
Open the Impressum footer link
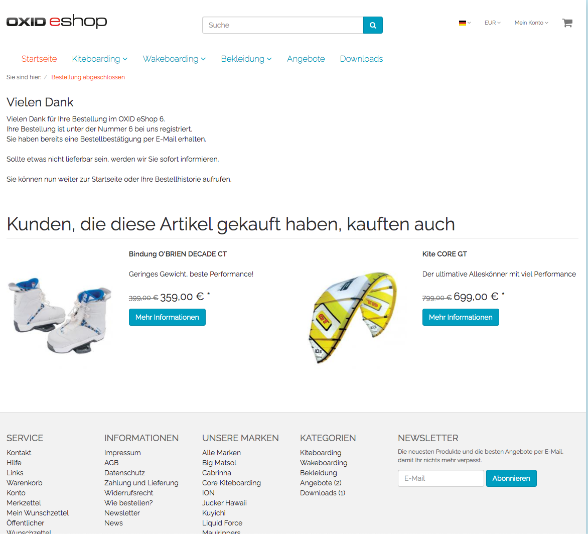pyautogui.click(x=122, y=453)
